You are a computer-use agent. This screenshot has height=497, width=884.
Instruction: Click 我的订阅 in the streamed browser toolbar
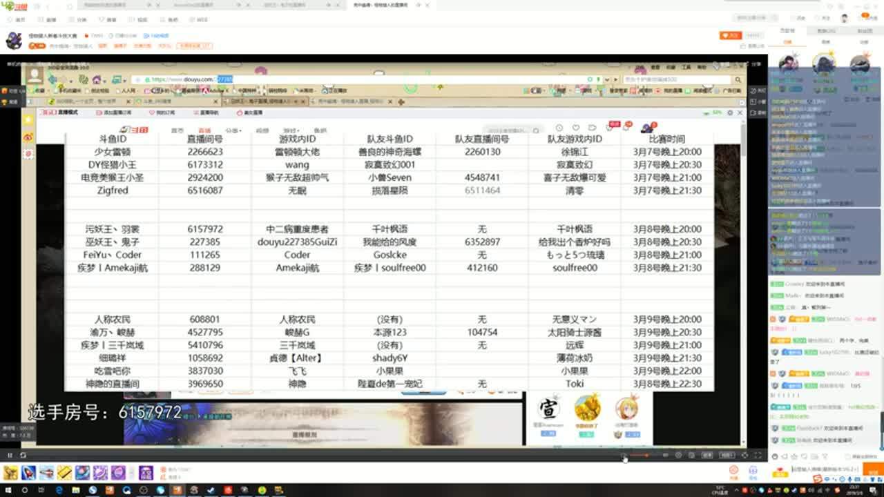point(162,113)
